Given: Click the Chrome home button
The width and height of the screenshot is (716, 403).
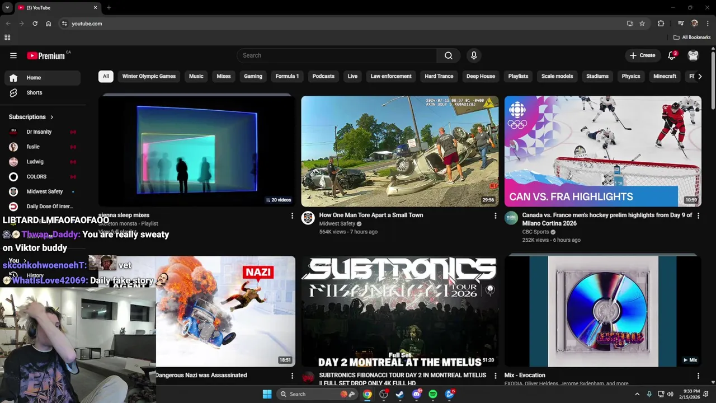Looking at the screenshot, I should pyautogui.click(x=48, y=24).
